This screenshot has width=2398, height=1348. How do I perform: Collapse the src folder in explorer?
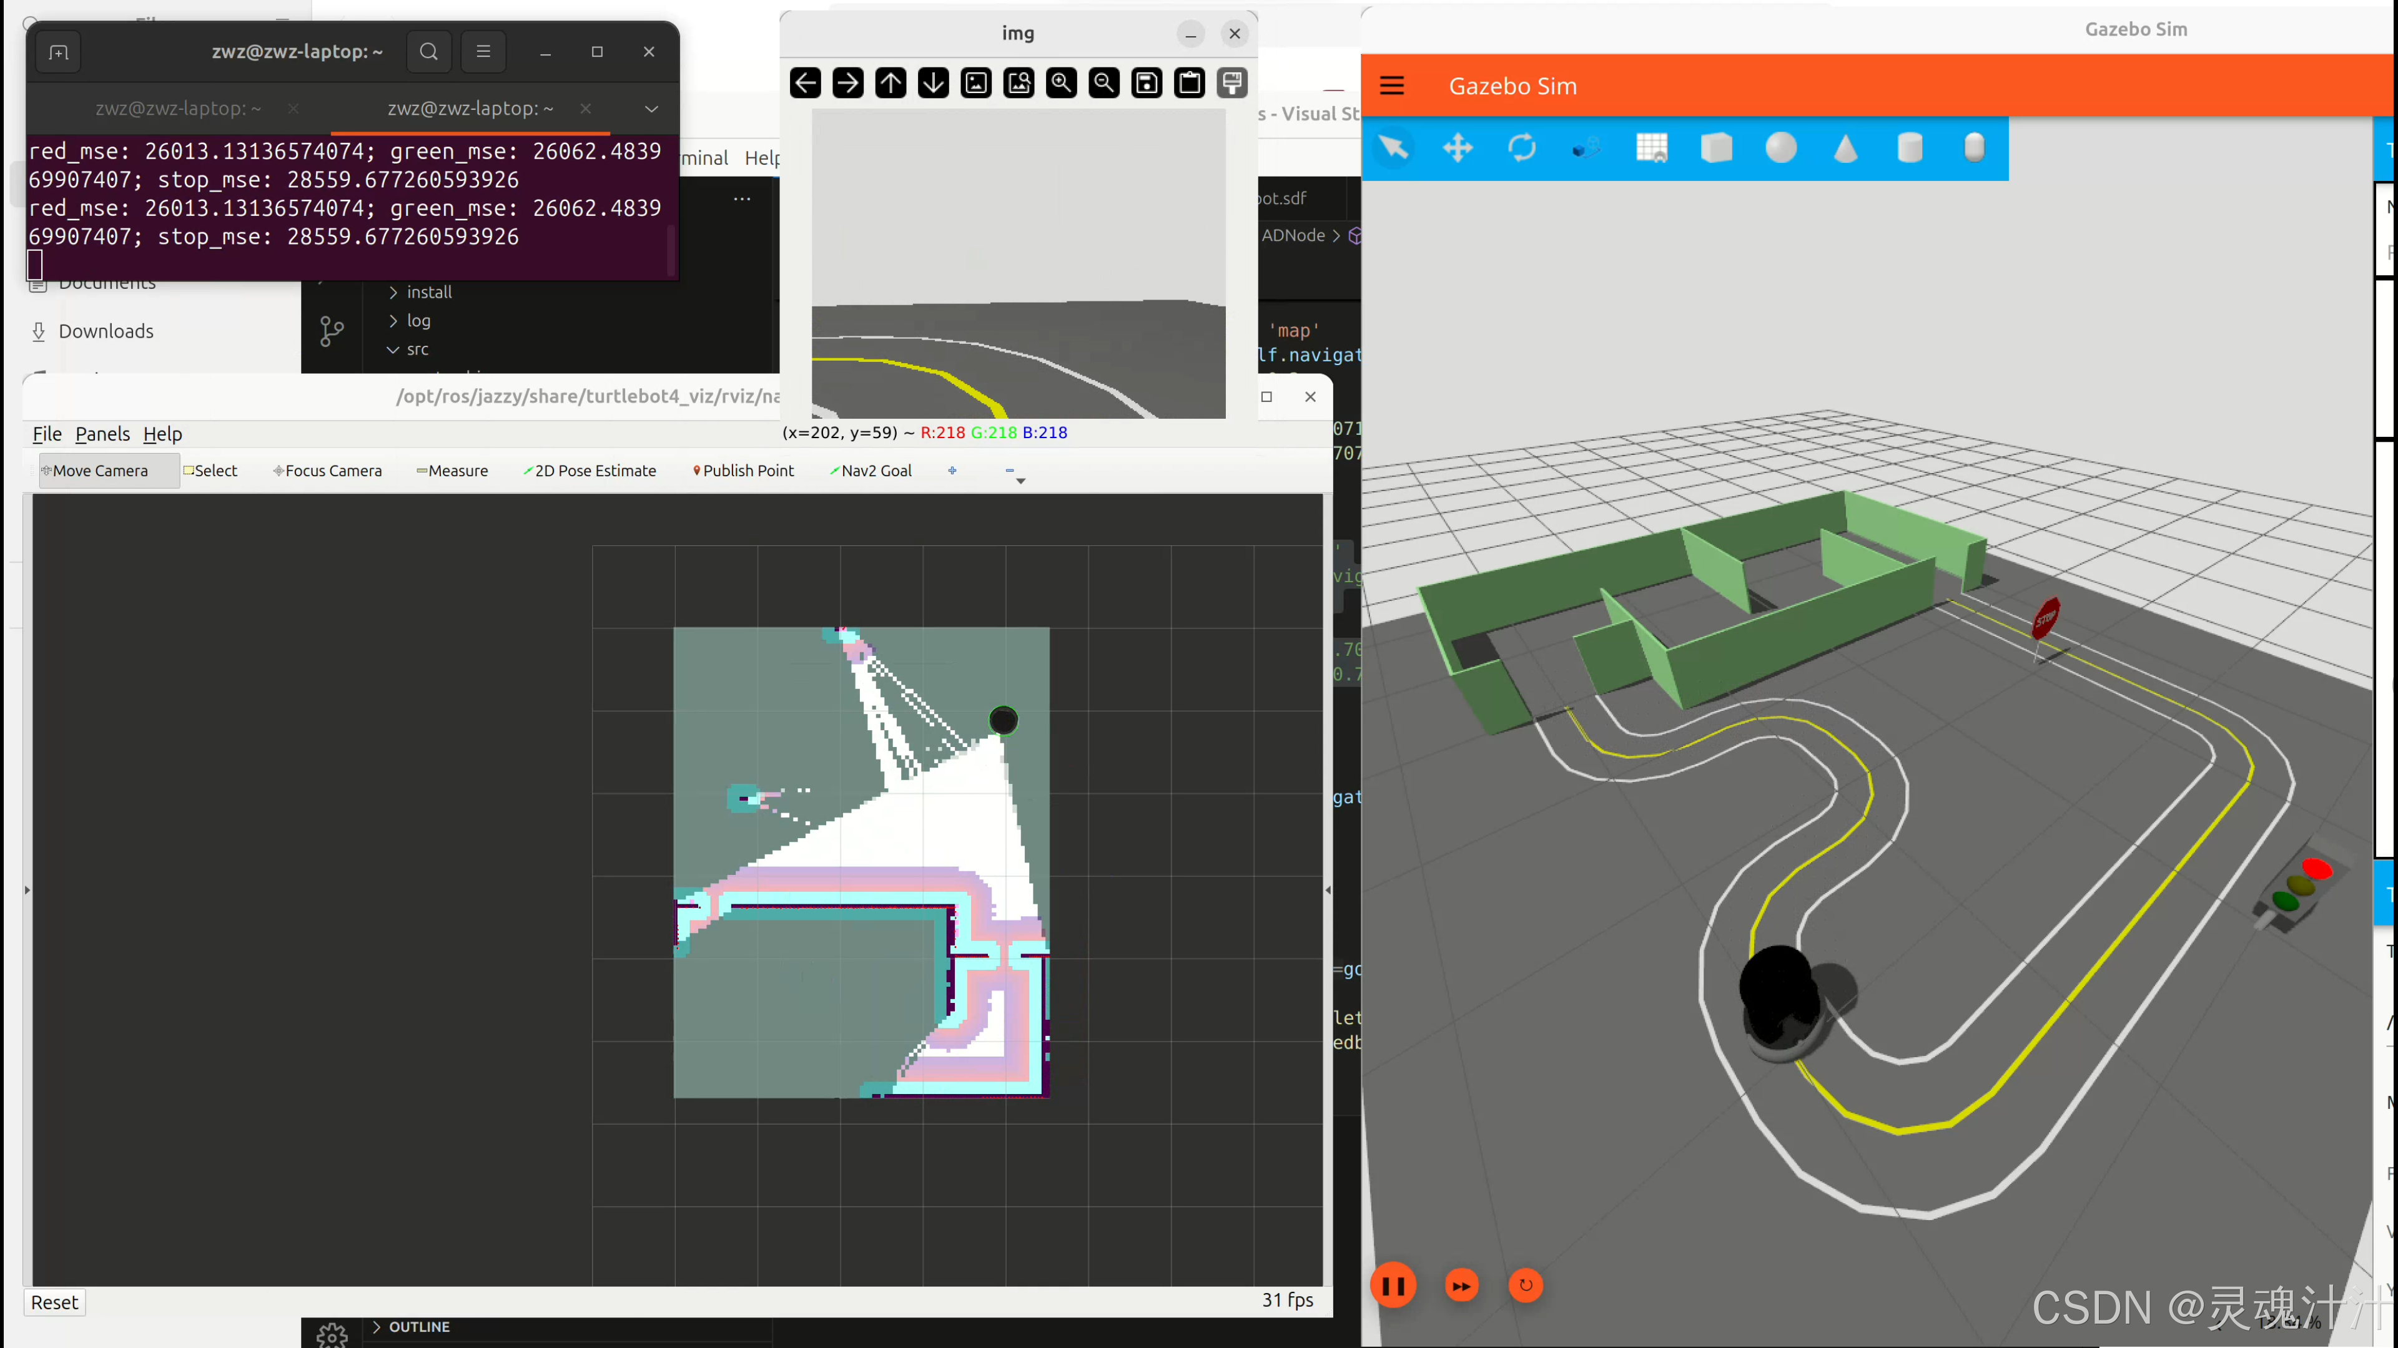tap(416, 349)
